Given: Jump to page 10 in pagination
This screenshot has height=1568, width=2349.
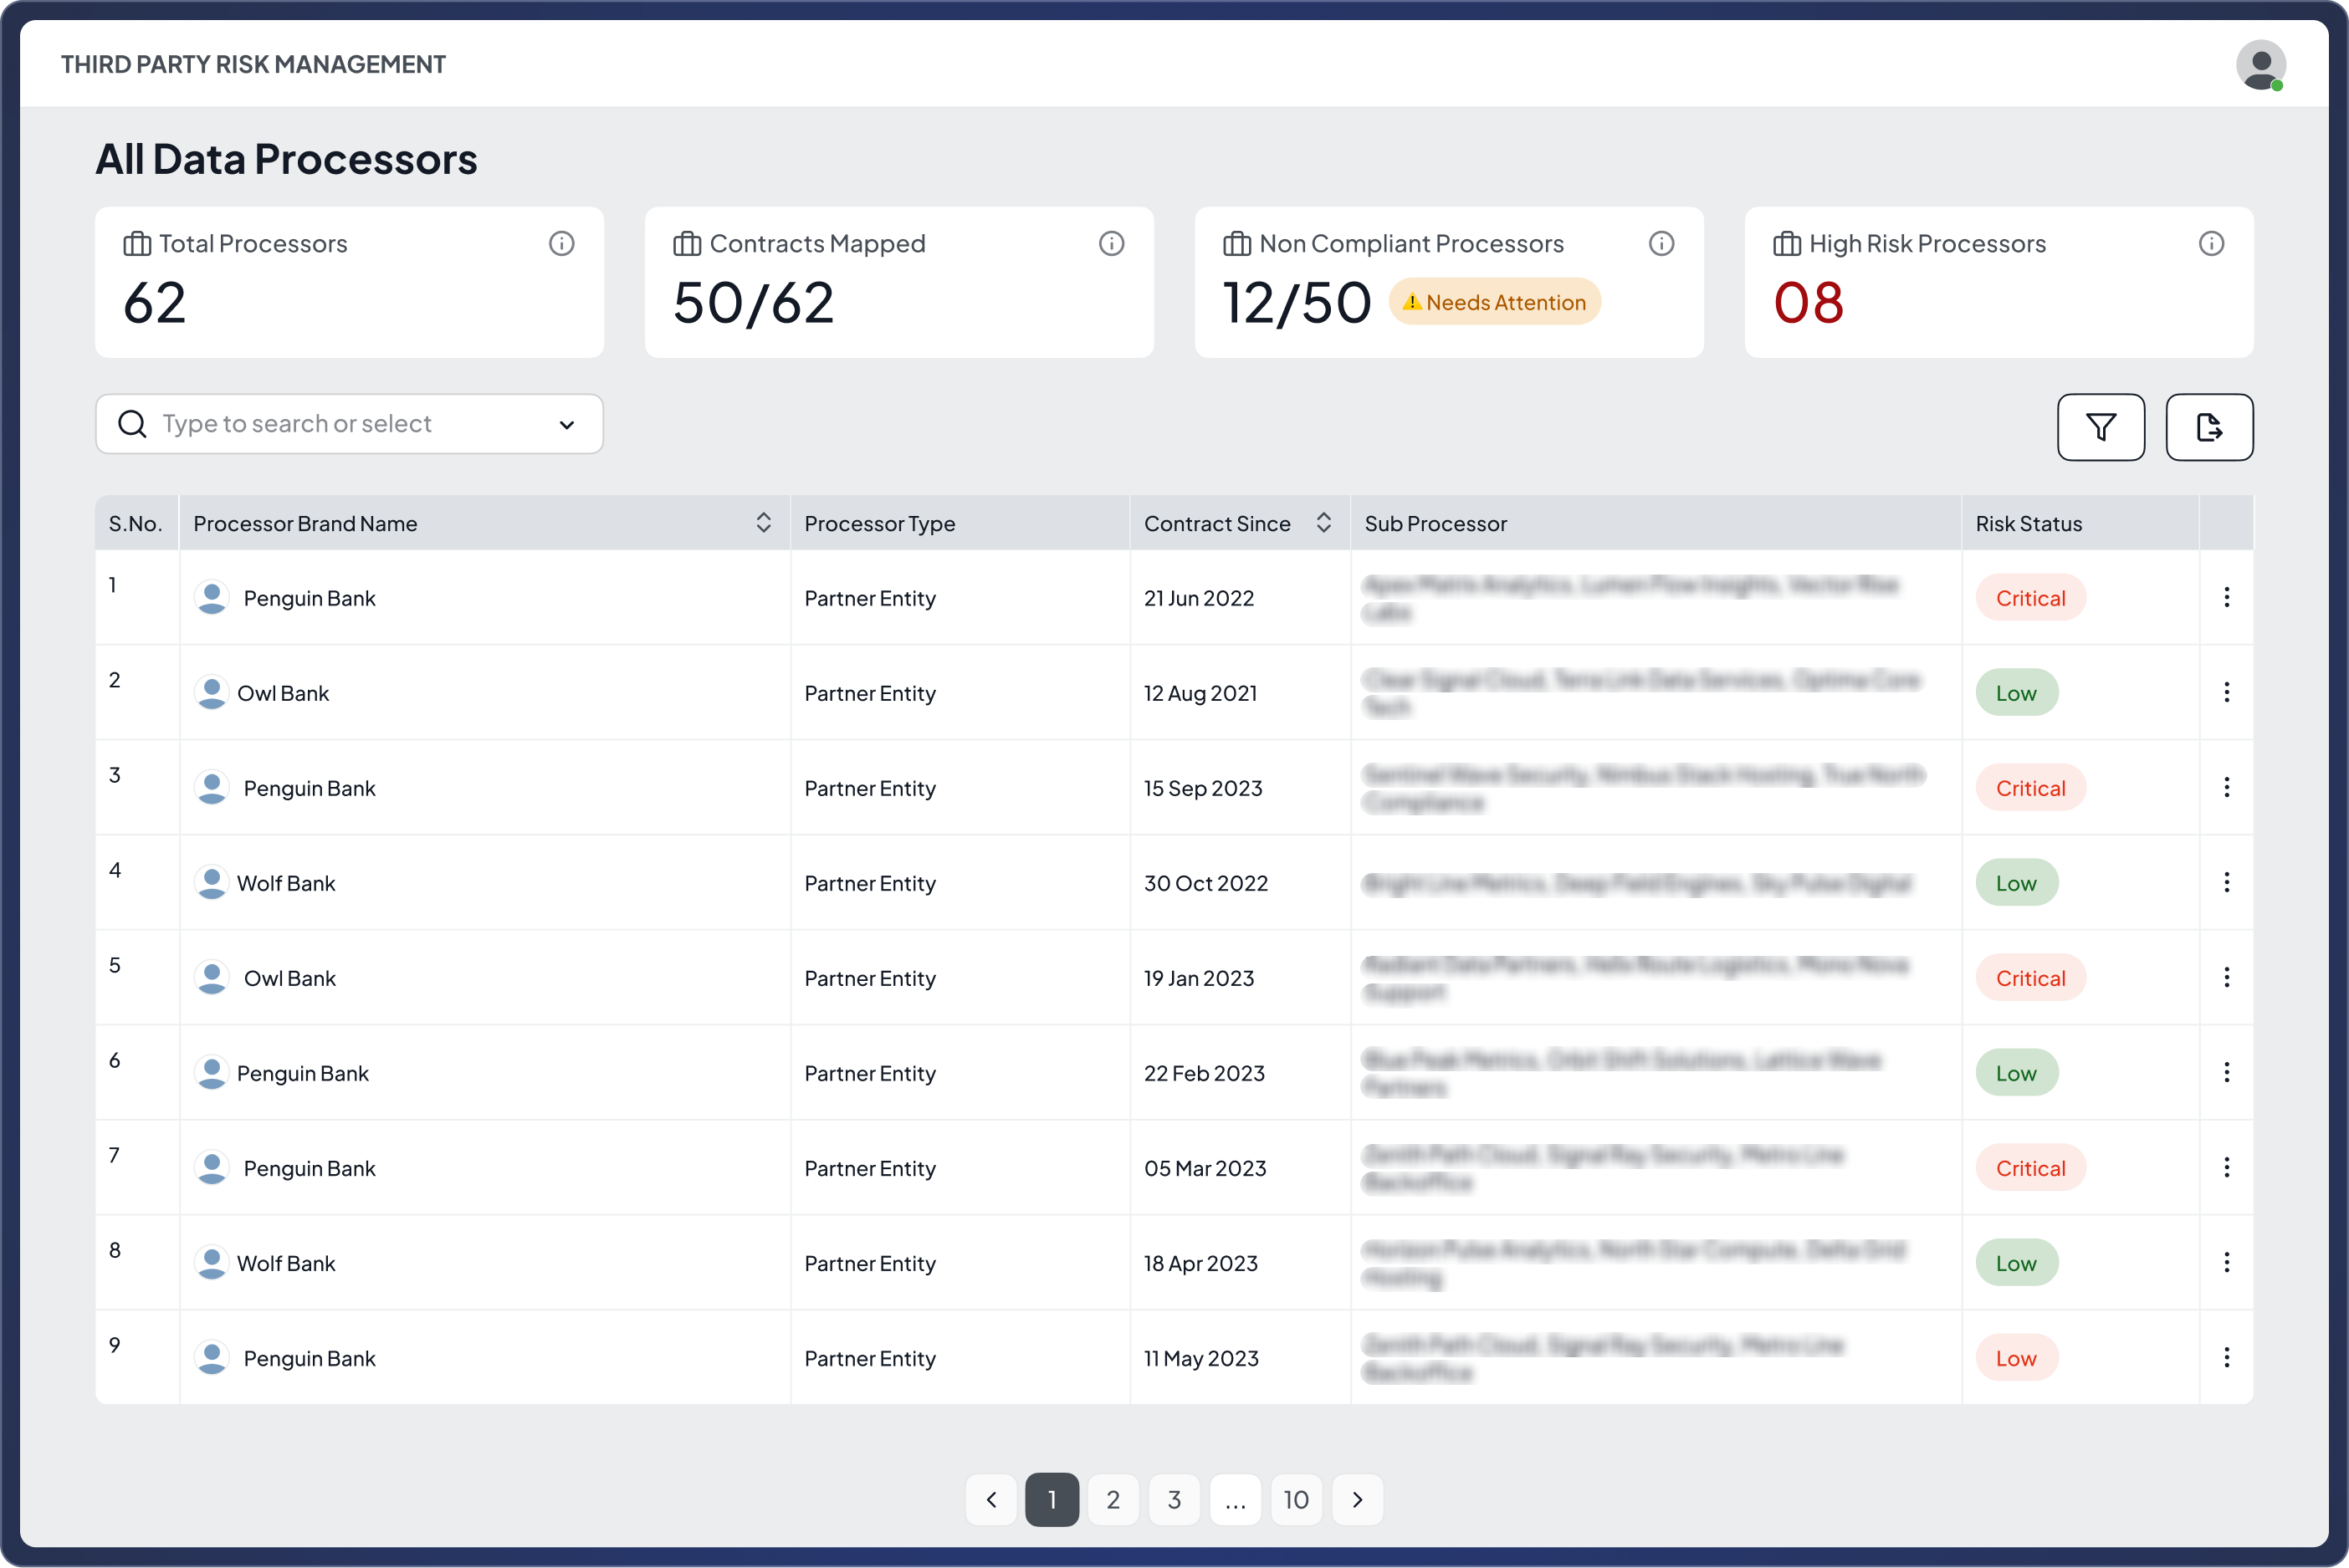Looking at the screenshot, I should [x=1297, y=1499].
